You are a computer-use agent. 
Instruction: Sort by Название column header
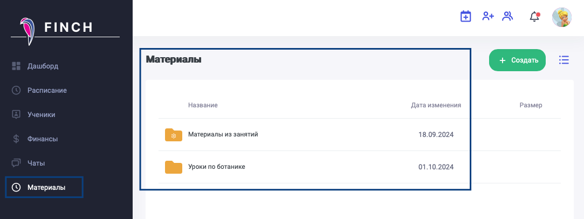pyautogui.click(x=203, y=105)
